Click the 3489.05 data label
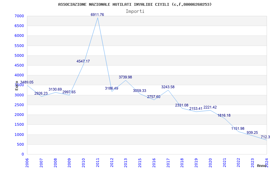 [27, 82]
